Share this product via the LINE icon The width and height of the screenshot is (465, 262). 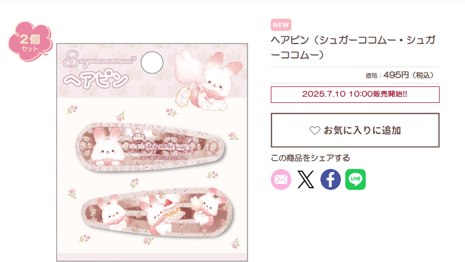355,179
